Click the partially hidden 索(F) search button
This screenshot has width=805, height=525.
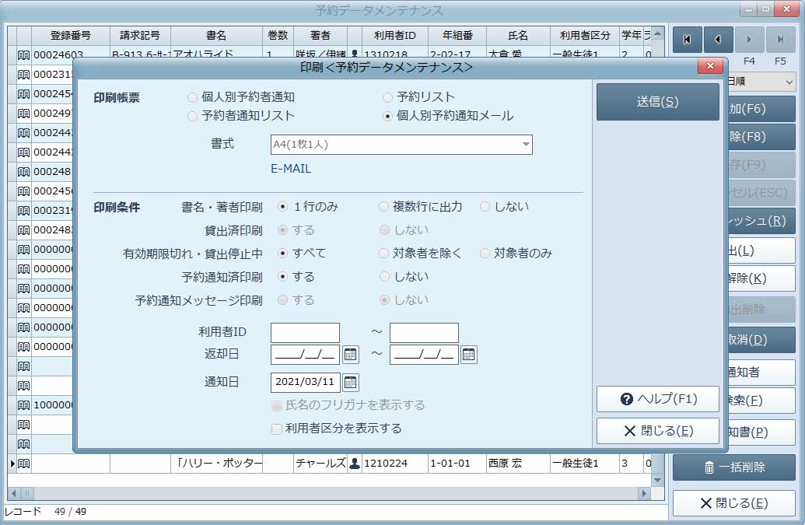coord(762,401)
